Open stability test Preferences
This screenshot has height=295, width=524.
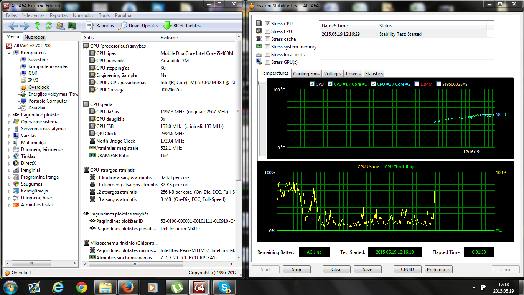coord(438,270)
